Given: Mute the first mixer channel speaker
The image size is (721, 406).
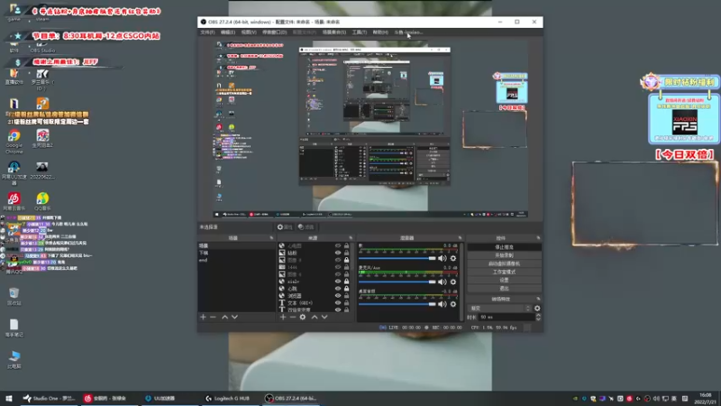Looking at the screenshot, I should click(x=443, y=258).
